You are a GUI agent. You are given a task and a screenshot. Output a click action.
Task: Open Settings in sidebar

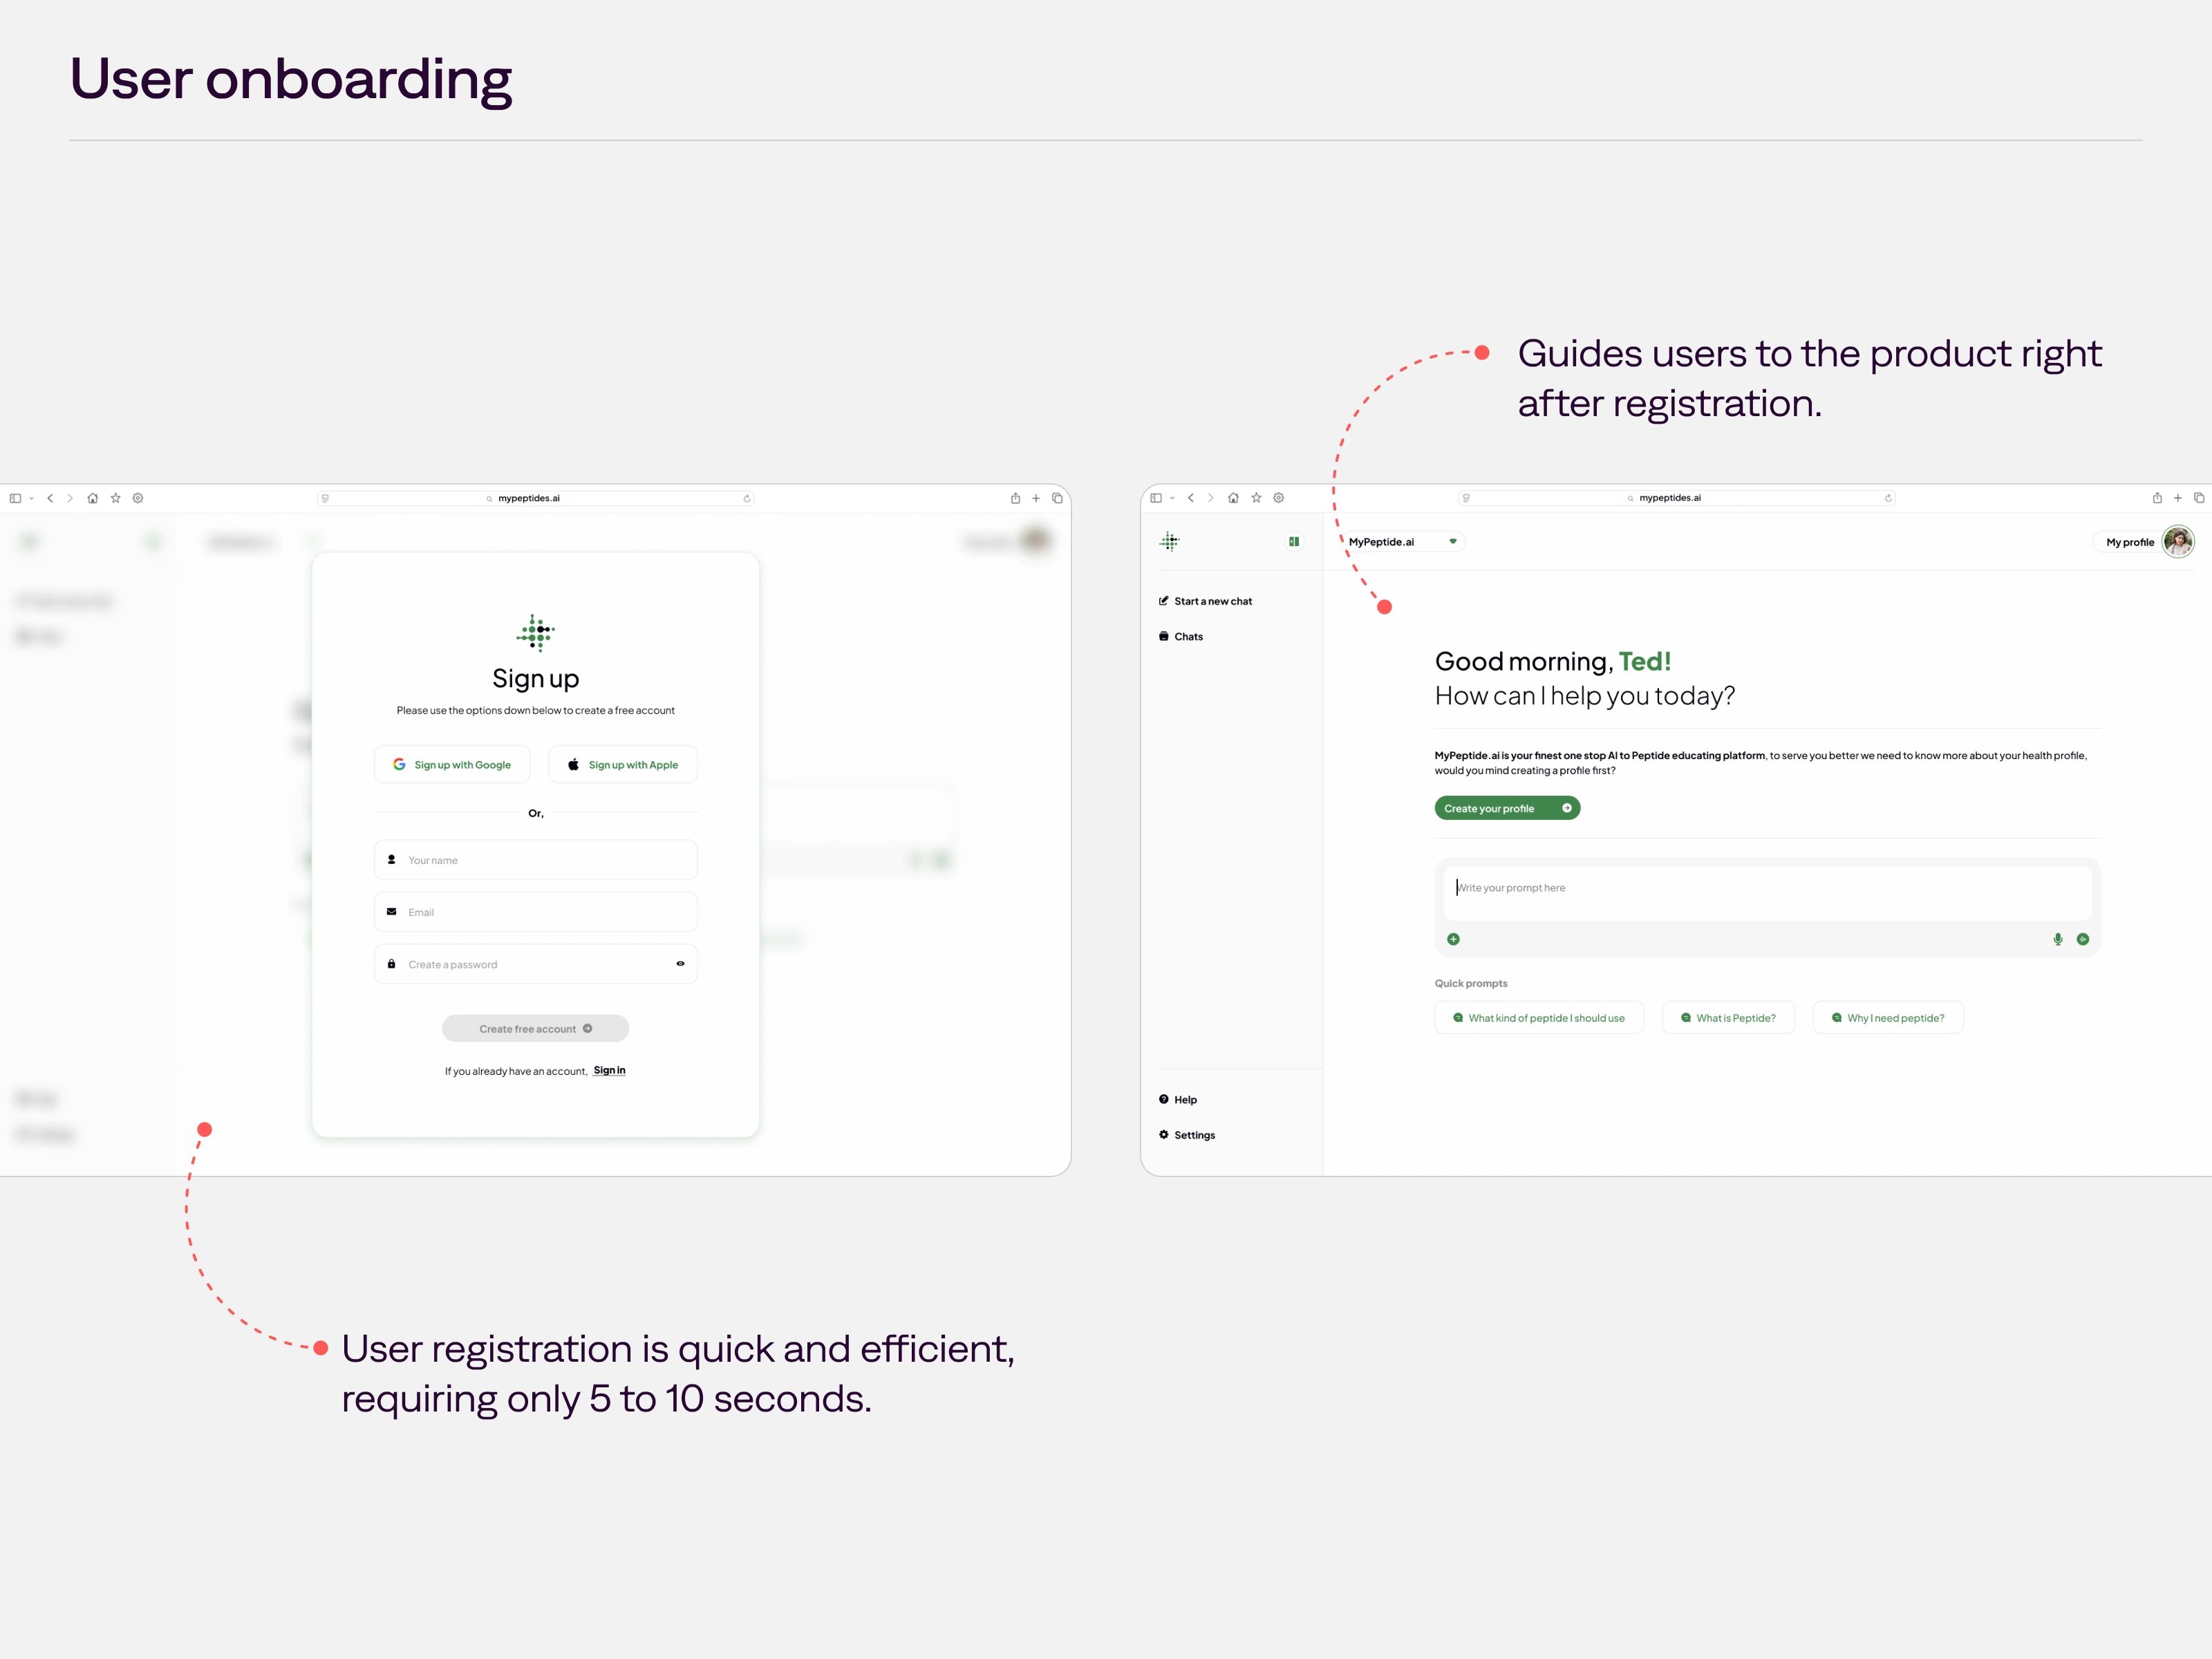pyautogui.click(x=1193, y=1135)
